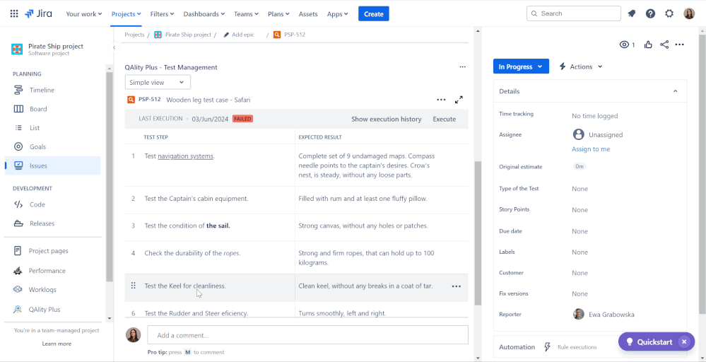
Task: Vote with the thumbs-up icon
Action: click(648, 44)
